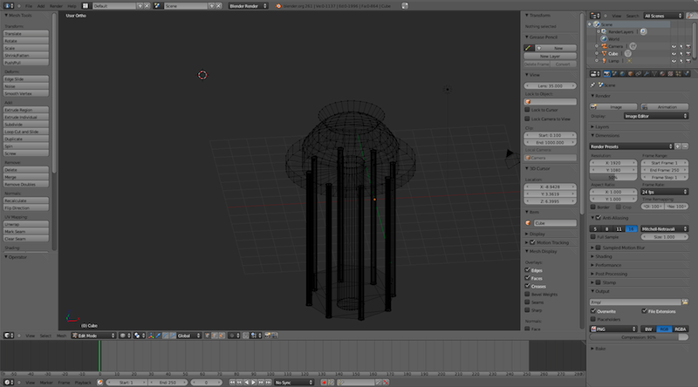Click the resolution percentage 50% slider

613,177
